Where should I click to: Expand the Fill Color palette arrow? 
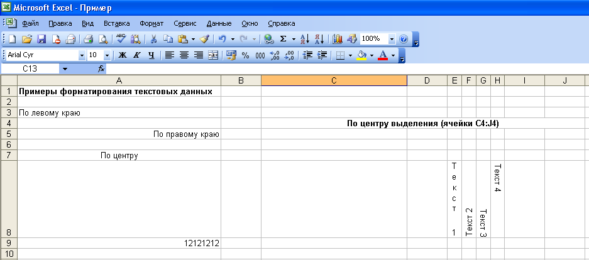click(372, 55)
